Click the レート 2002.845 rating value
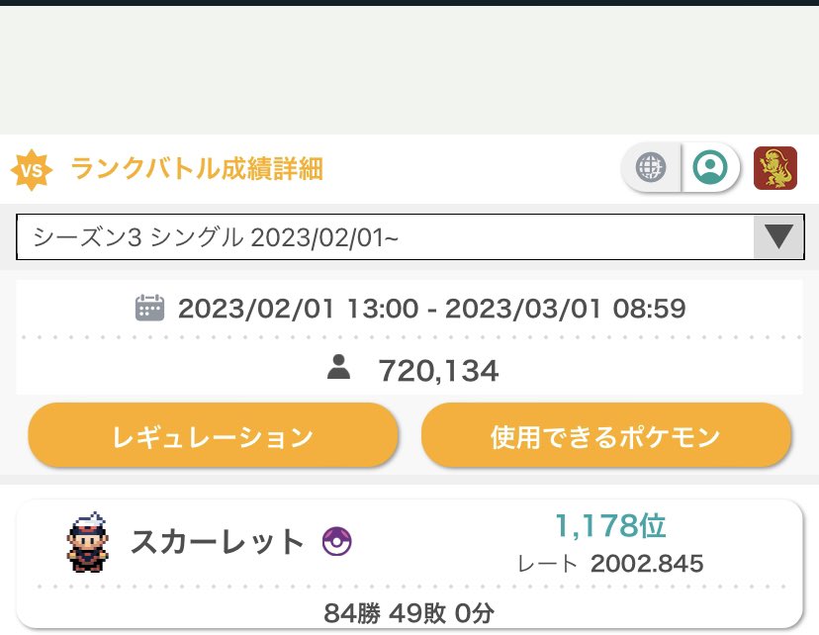This screenshot has height=635, width=819. tap(610, 564)
